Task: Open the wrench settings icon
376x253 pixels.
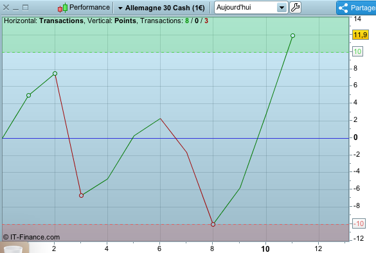Action: tap(295, 8)
